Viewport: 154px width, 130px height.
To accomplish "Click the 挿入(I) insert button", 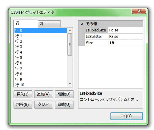I will (x=23, y=94).
